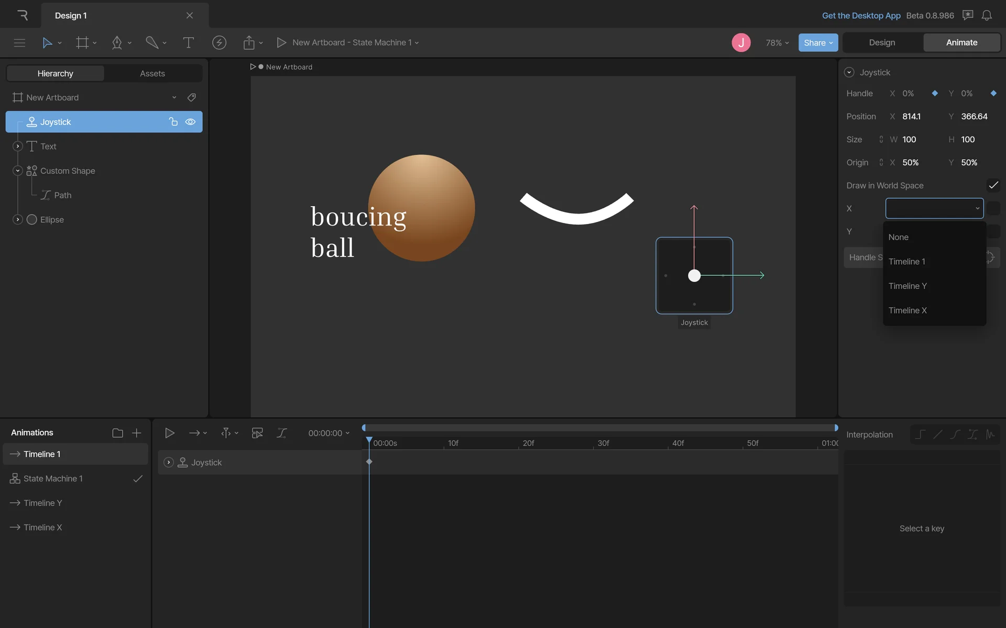Choose Timeline X from dropdown list
Image resolution: width=1006 pixels, height=628 pixels.
click(907, 310)
